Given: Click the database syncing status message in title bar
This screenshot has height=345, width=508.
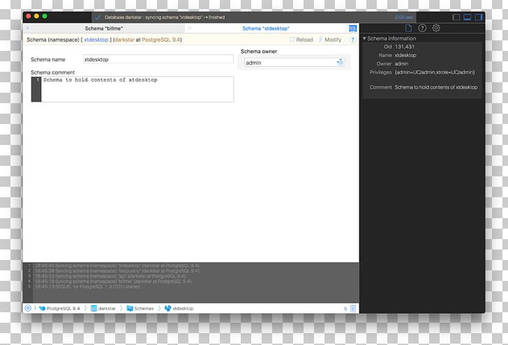Looking at the screenshot, I should pyautogui.click(x=165, y=17).
